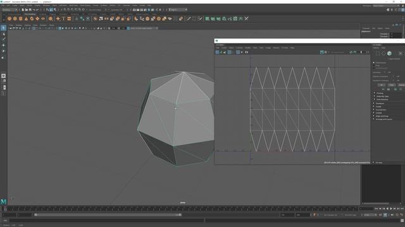The width and height of the screenshot is (405, 227).
Task: Pick the Lasso select tool
Action: click(x=3, y=33)
